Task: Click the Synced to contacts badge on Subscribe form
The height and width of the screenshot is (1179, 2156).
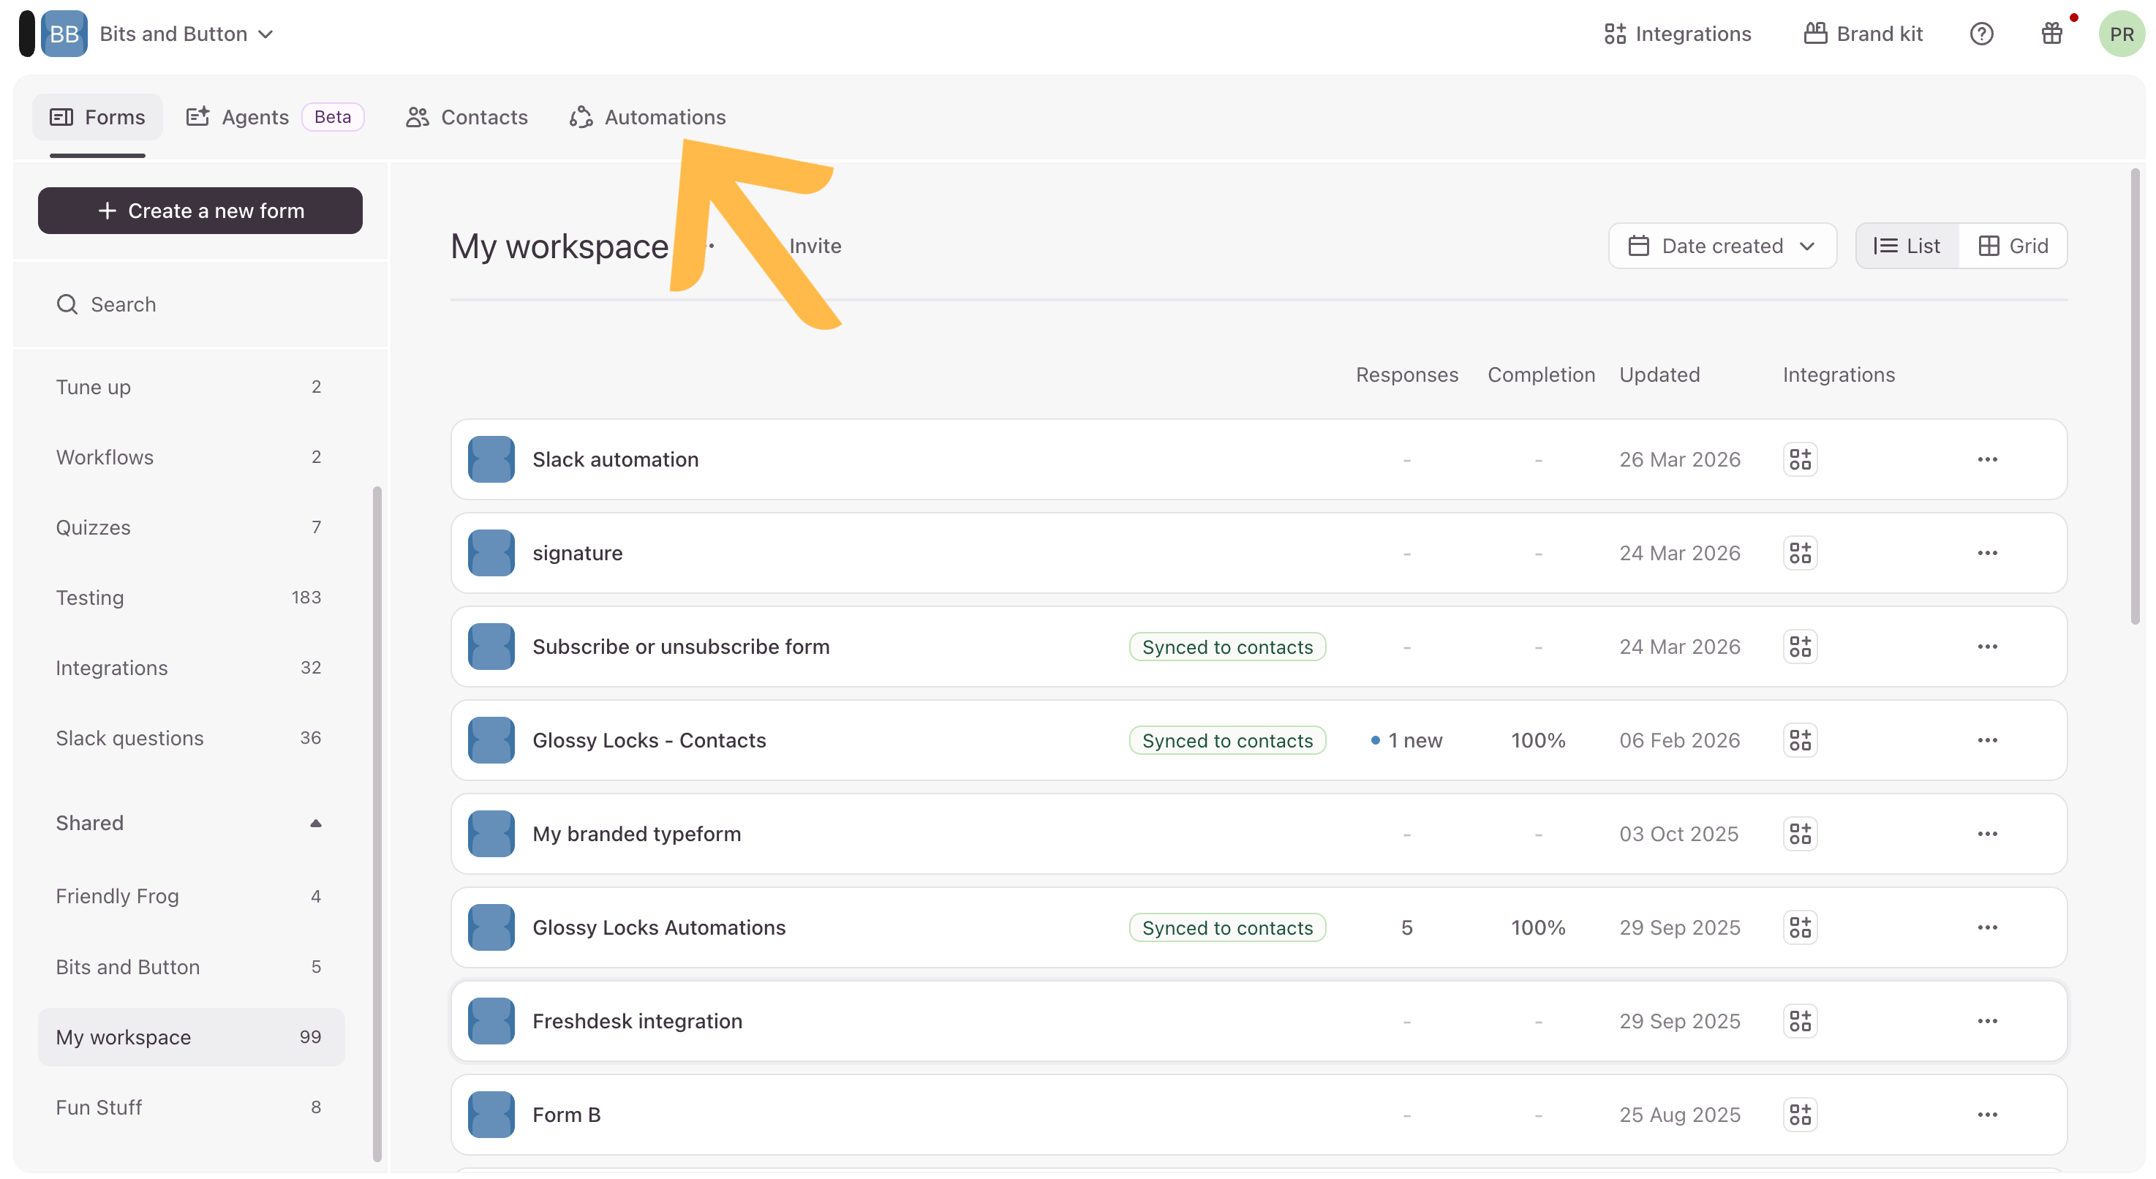Action: pyautogui.click(x=1227, y=647)
